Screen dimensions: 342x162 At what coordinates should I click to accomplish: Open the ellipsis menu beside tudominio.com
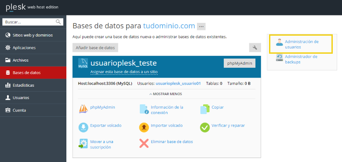[201, 27]
